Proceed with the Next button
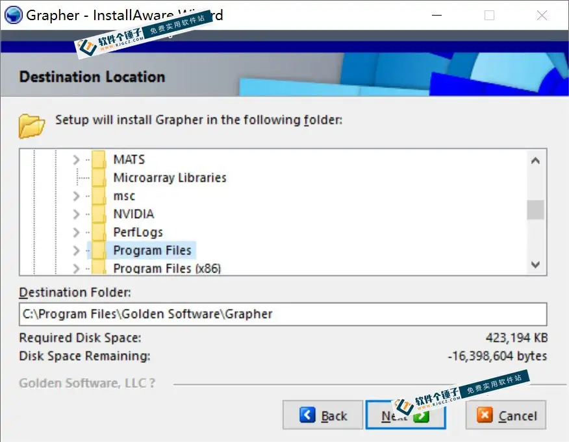The image size is (569, 442). coord(405,415)
